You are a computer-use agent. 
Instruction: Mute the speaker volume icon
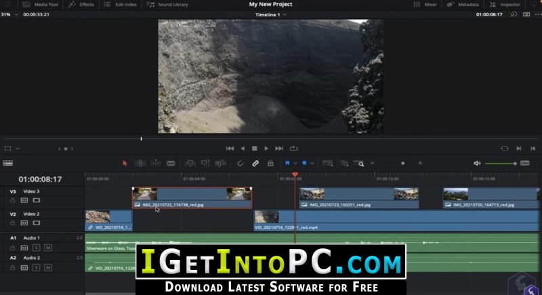click(477, 163)
